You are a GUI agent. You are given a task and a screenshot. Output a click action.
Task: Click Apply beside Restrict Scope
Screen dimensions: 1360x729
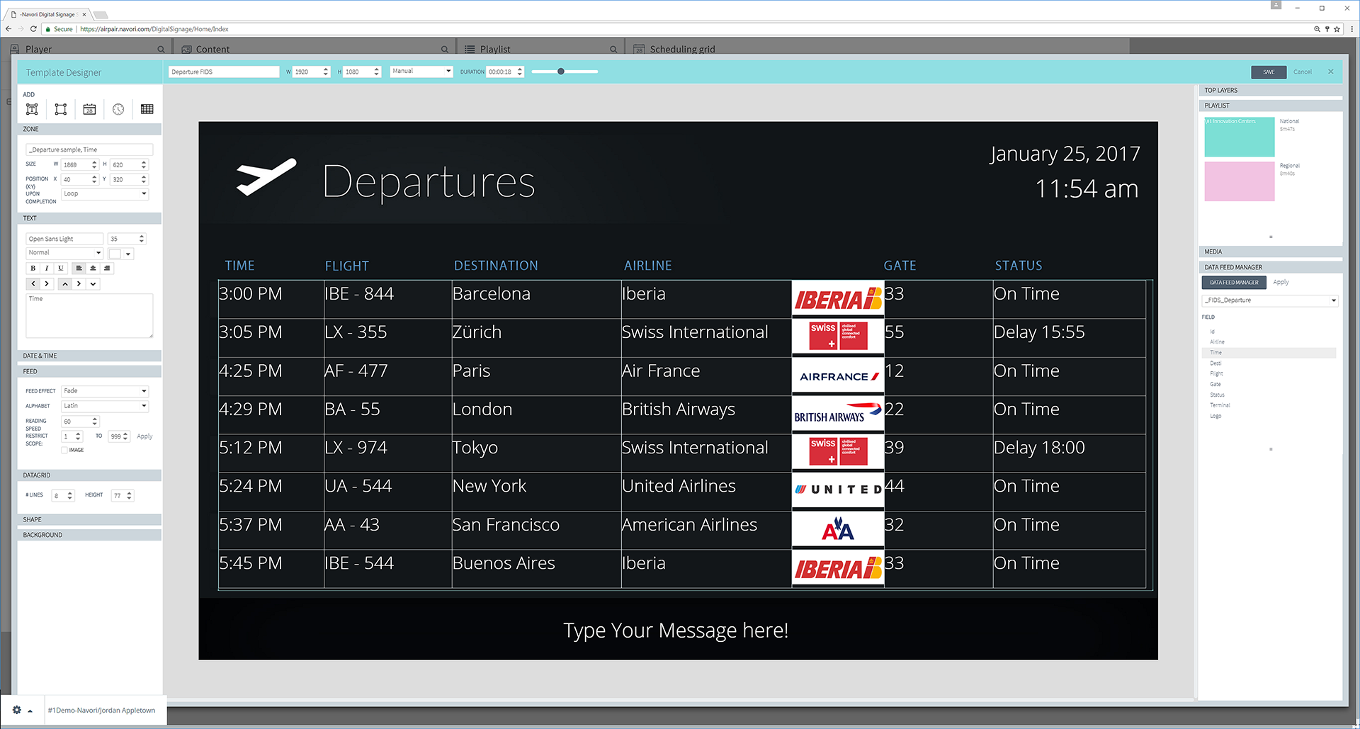pyautogui.click(x=144, y=436)
